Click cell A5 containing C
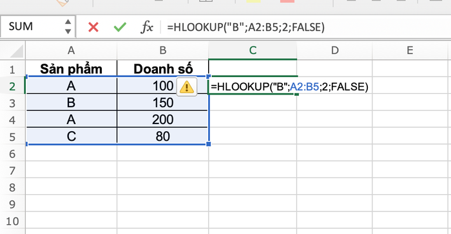This screenshot has width=451, height=234. click(x=71, y=136)
